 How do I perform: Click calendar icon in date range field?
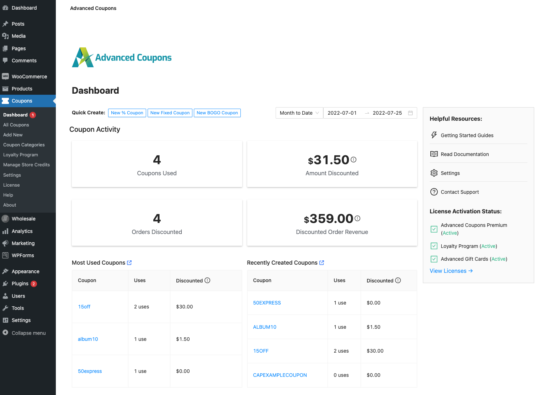coord(410,113)
